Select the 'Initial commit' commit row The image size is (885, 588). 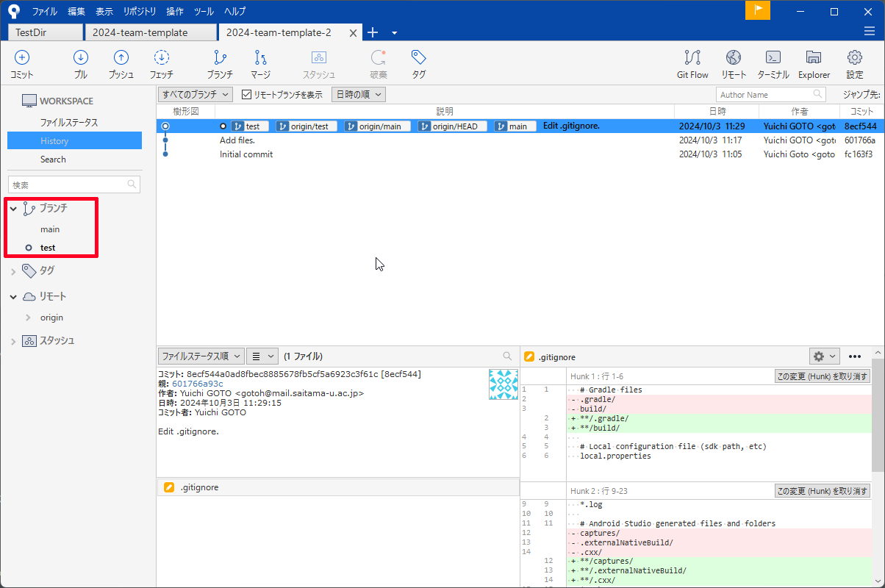click(520, 154)
